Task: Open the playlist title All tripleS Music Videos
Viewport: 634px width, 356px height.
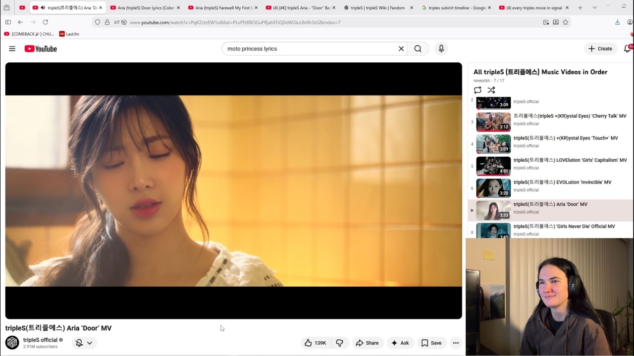Action: pos(540,72)
